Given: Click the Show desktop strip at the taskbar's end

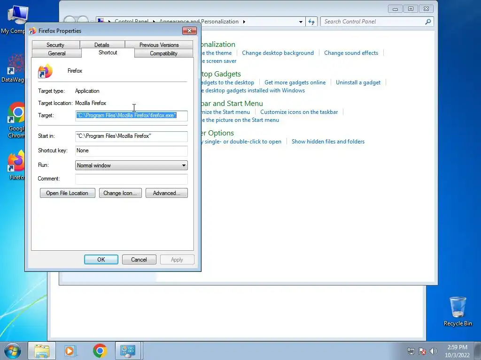Looking at the screenshot, I should [x=478, y=351].
